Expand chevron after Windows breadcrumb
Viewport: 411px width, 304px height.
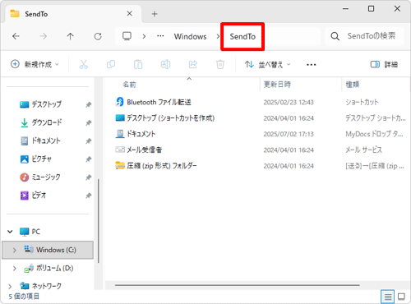218,36
